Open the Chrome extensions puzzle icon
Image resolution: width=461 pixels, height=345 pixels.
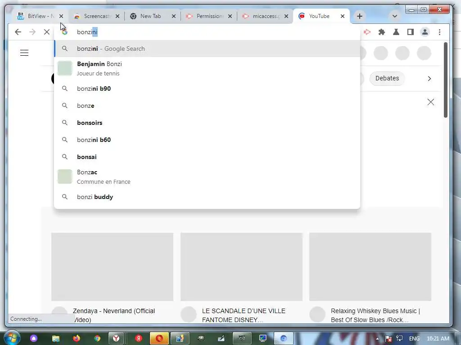[x=382, y=32]
